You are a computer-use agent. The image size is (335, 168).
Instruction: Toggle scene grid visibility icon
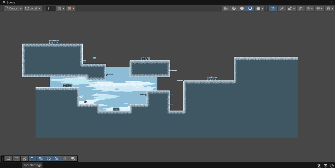coord(59,8)
